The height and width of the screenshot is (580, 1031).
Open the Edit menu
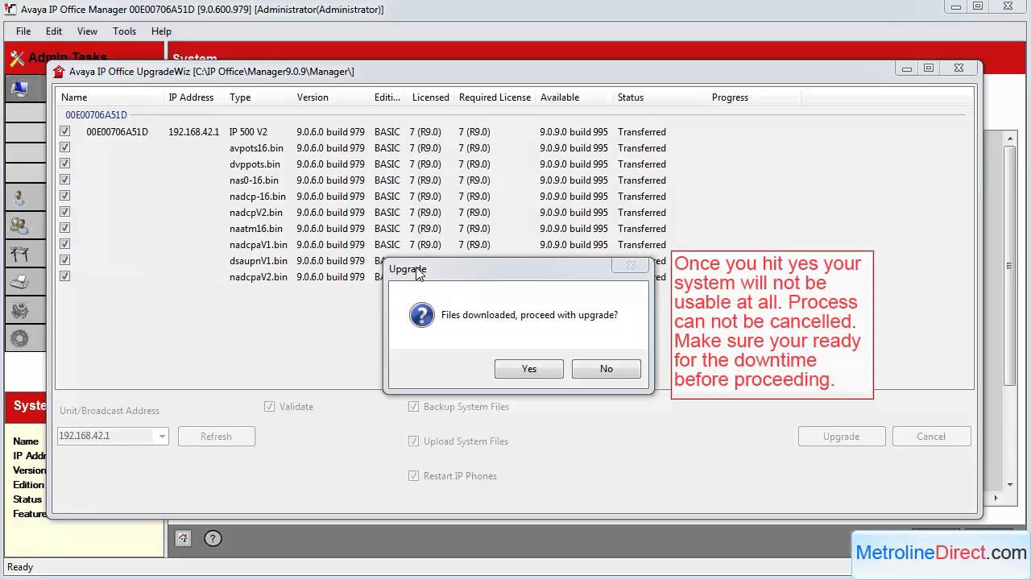[x=54, y=31]
